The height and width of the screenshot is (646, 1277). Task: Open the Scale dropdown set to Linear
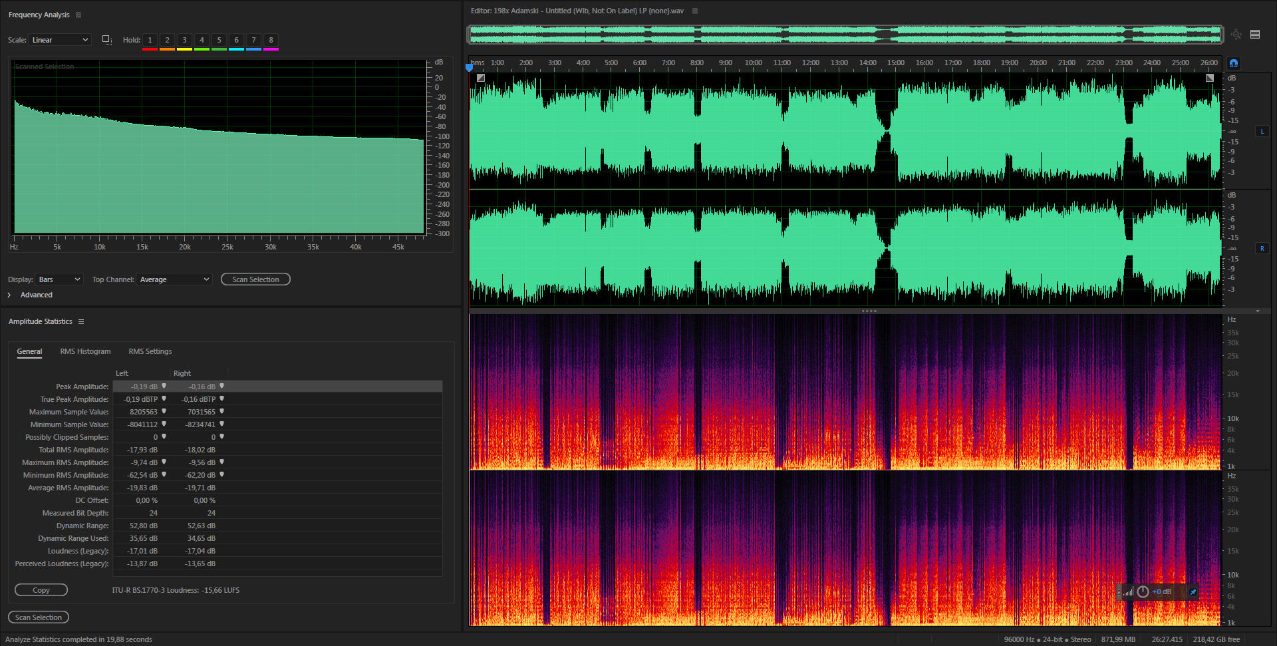tap(60, 40)
